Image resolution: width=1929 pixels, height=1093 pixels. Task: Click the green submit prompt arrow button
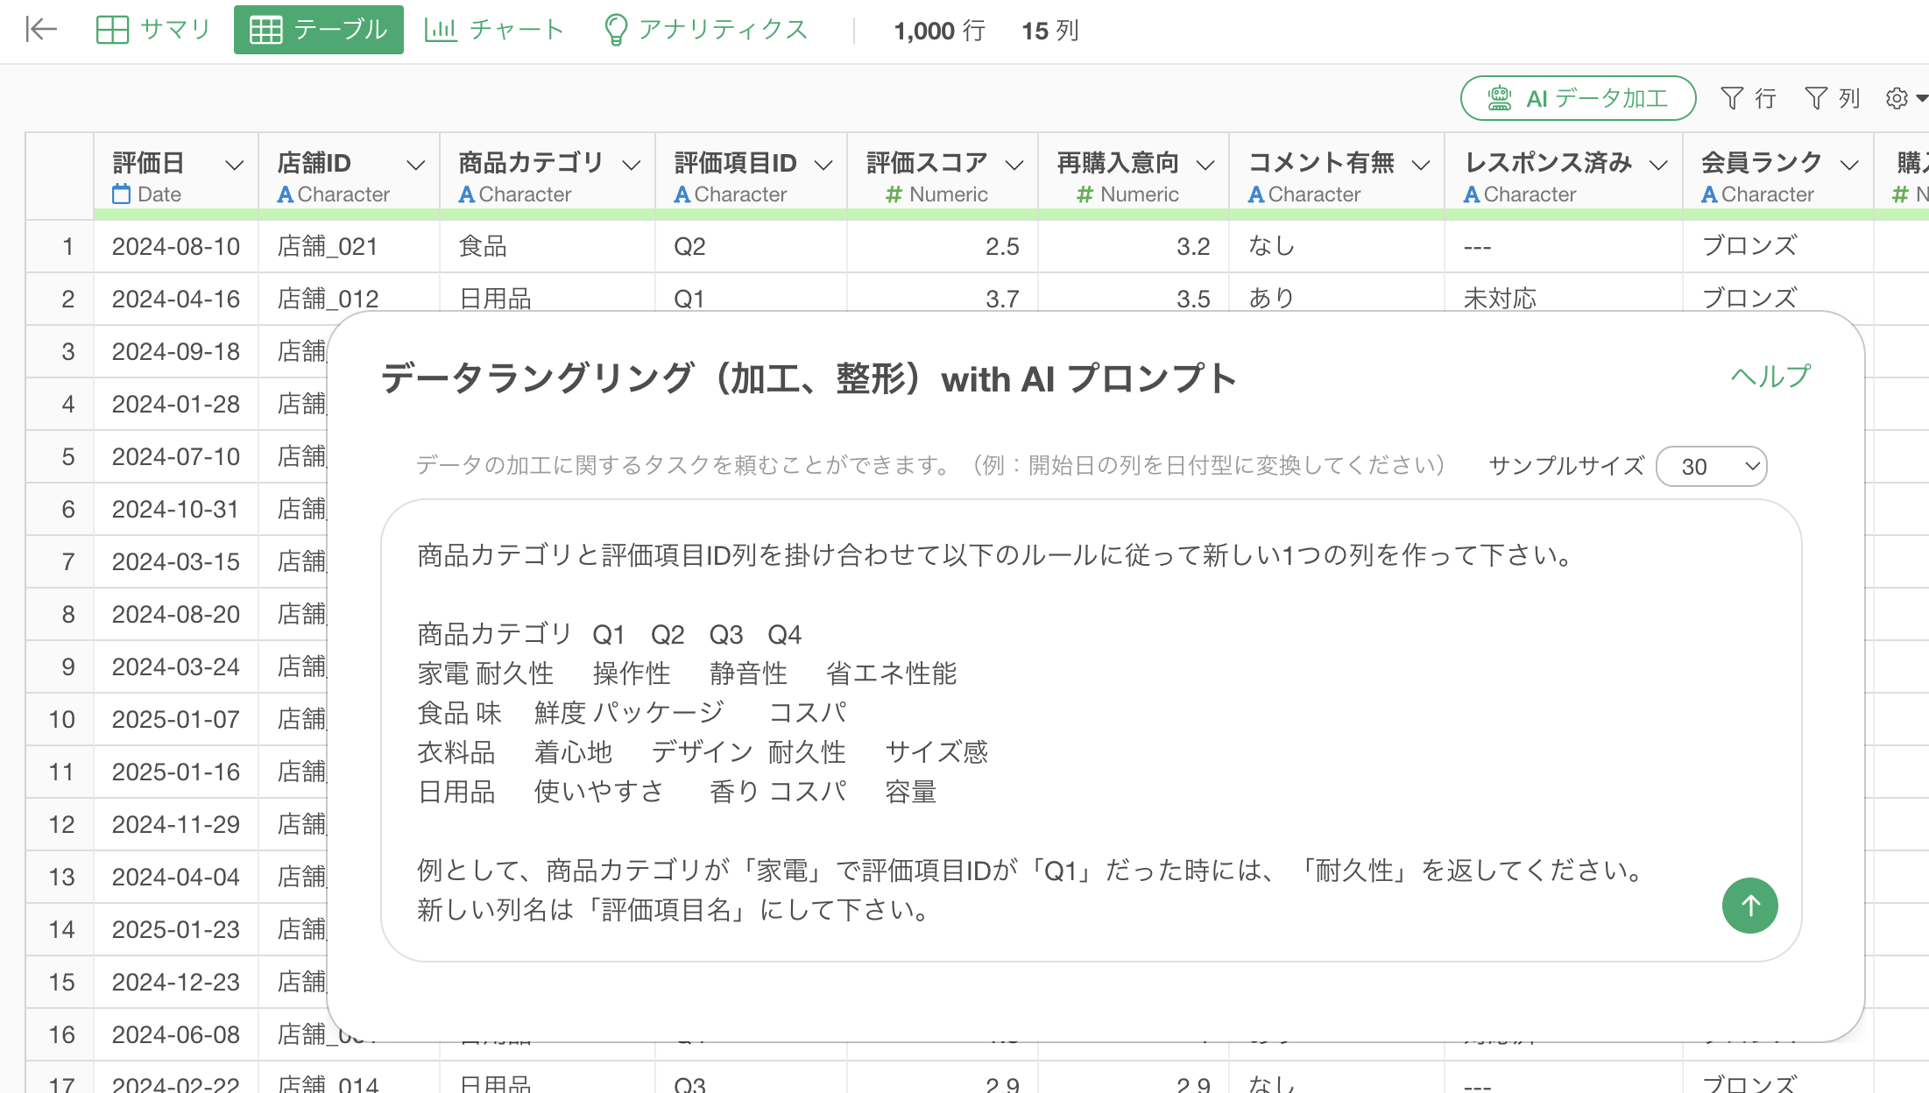(1749, 906)
